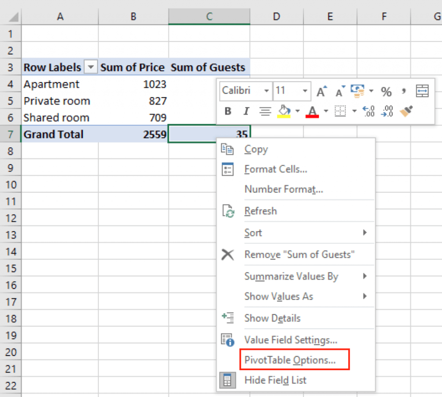Click the Increase Font Size icon
Image resolution: width=442 pixels, height=397 pixels.
tap(321, 91)
